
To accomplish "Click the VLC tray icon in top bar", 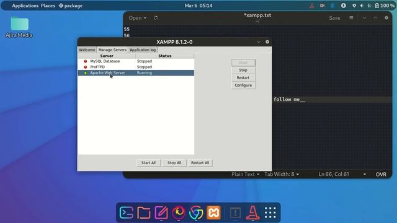I will [312, 6].
